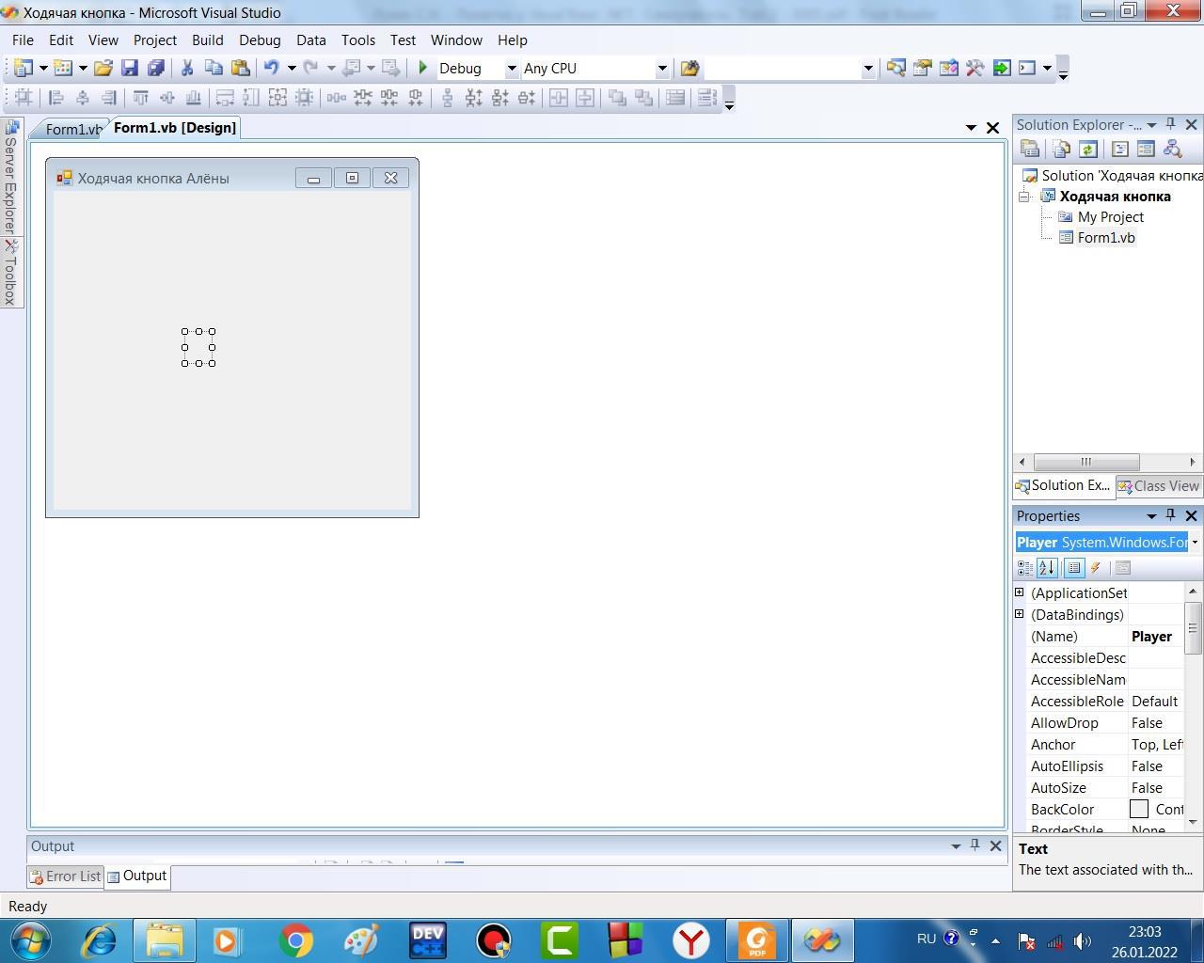Screen dimensions: 1204x963
Task: Refresh the Solution Explorer
Action: 1088,149
